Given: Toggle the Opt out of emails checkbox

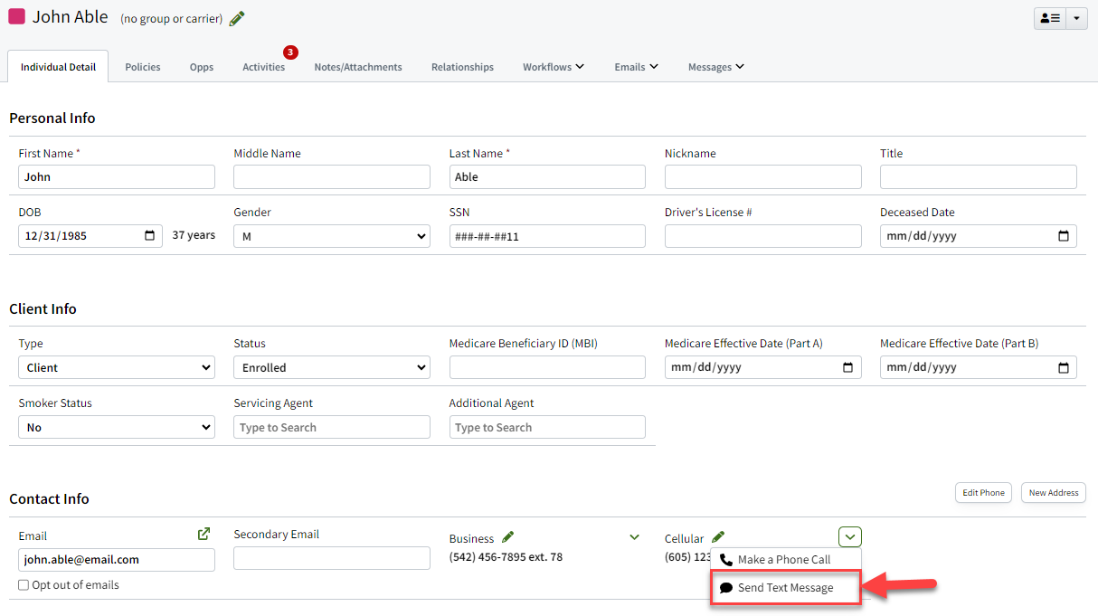Looking at the screenshot, I should click(x=24, y=585).
